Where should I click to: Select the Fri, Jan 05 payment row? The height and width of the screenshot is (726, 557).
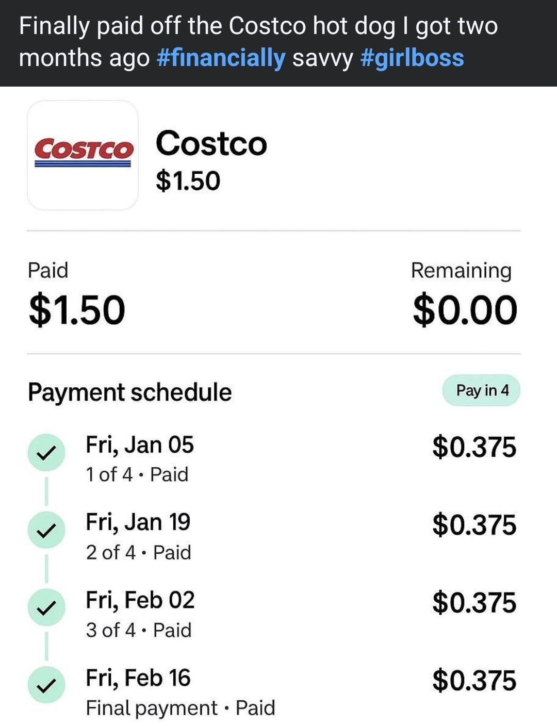tap(140, 445)
